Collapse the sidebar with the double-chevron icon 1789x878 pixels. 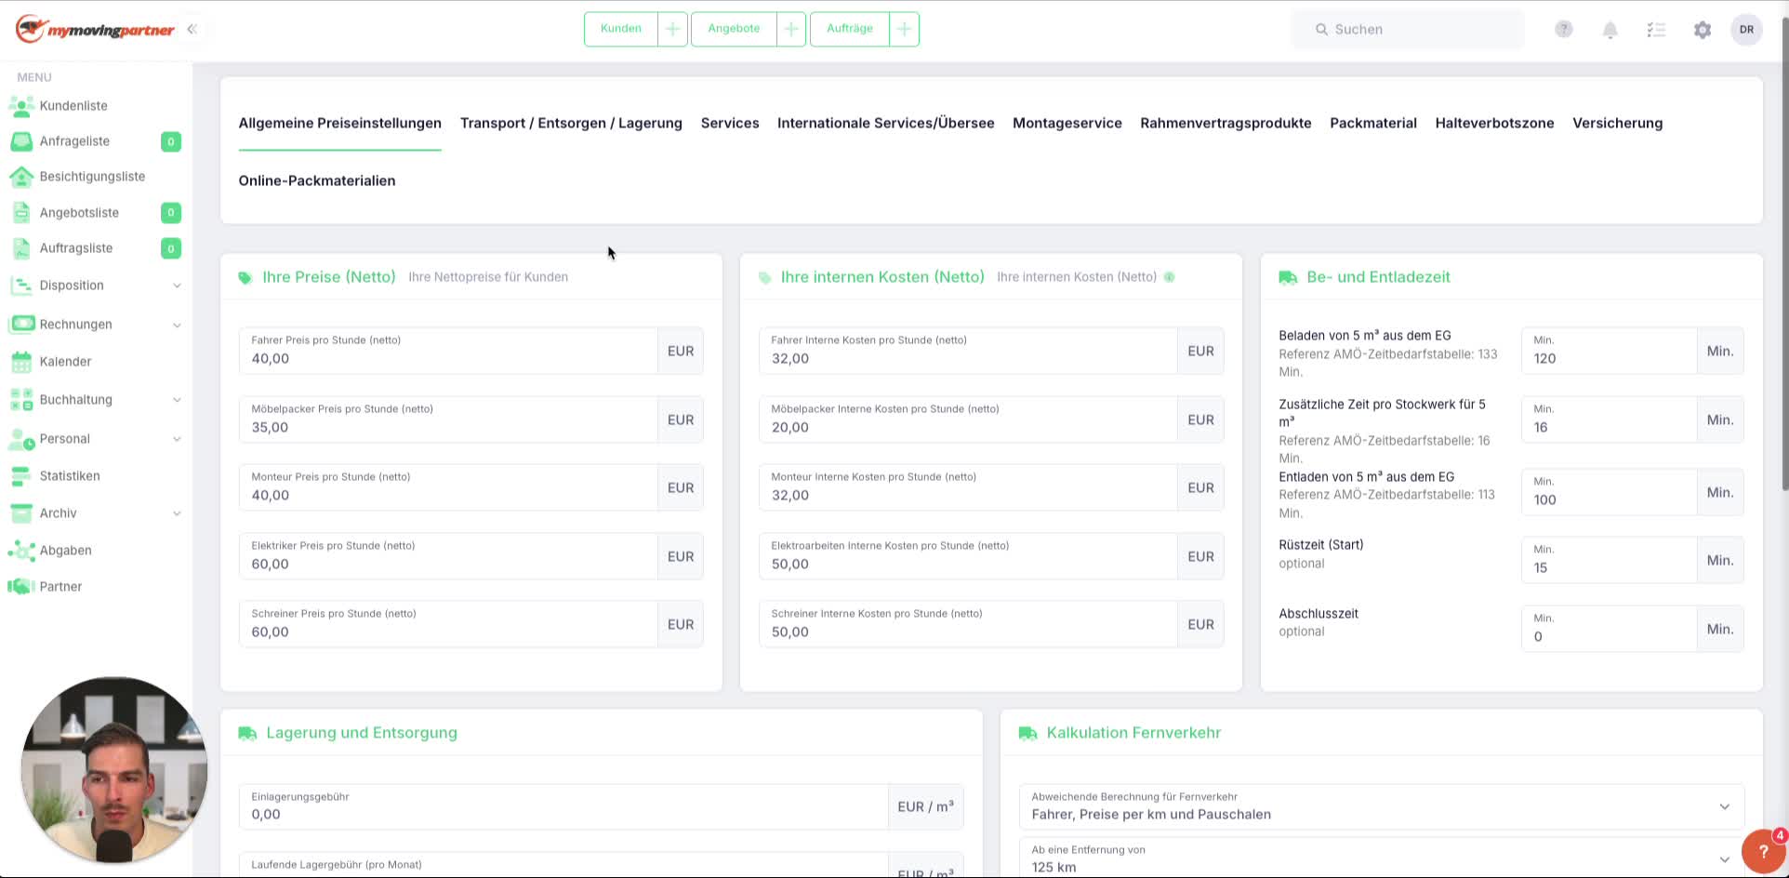click(192, 29)
